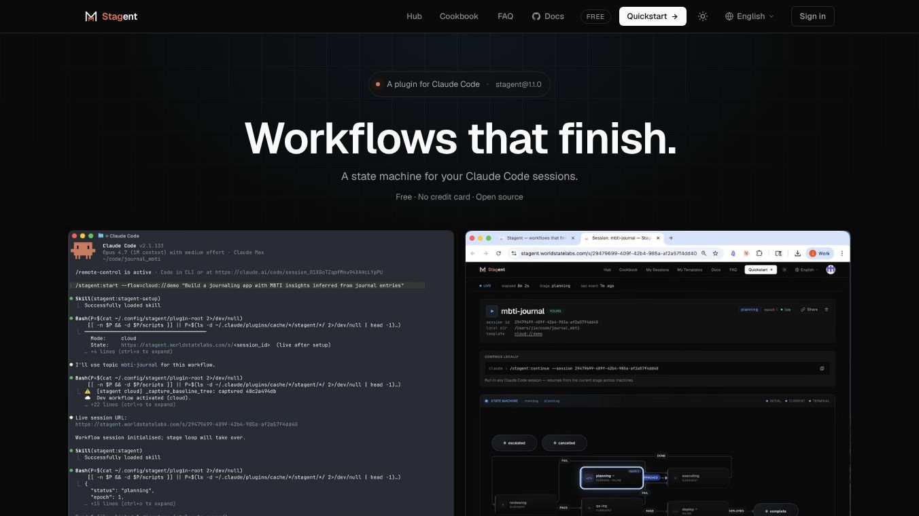Click the 'escalated' state node

click(515, 443)
